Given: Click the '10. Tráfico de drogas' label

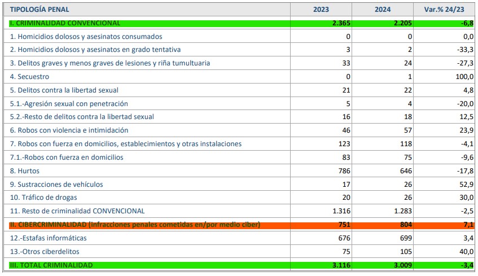Looking at the screenshot, I should 43,198.
